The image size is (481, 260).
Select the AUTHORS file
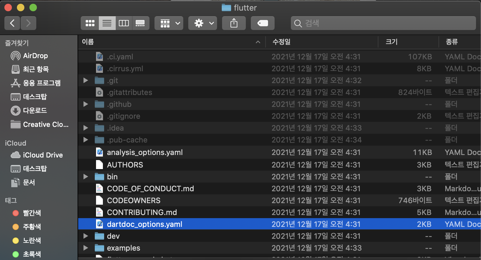(280, 165)
